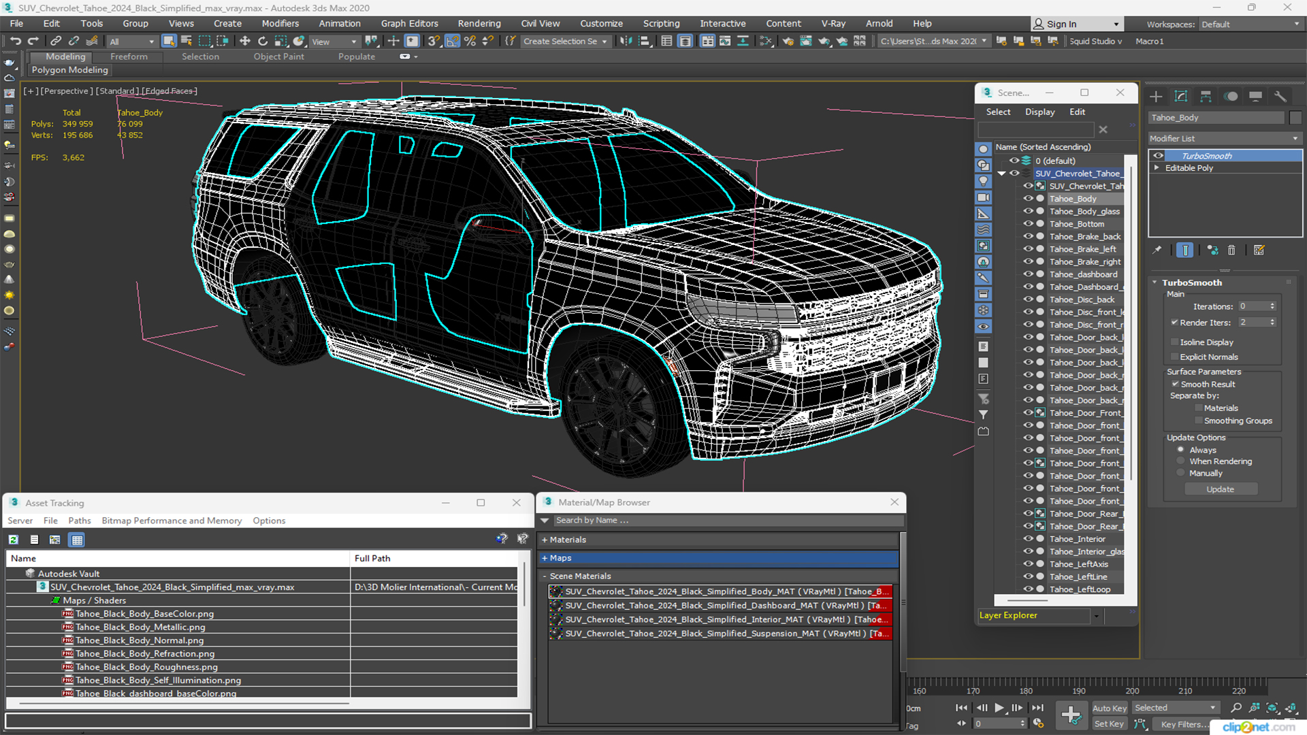This screenshot has width=1307, height=735.
Task: Click the Sign In button
Action: tap(1076, 24)
